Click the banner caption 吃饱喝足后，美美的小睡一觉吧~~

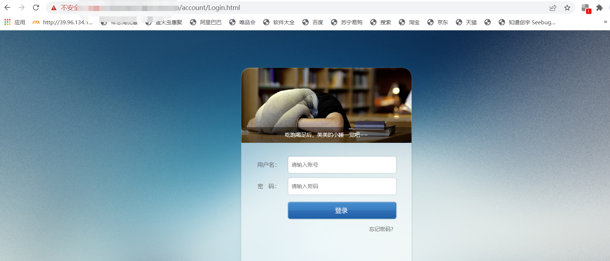326,135
